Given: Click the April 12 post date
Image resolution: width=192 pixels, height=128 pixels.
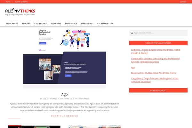Looking at the screenshot, I should point(68,99).
